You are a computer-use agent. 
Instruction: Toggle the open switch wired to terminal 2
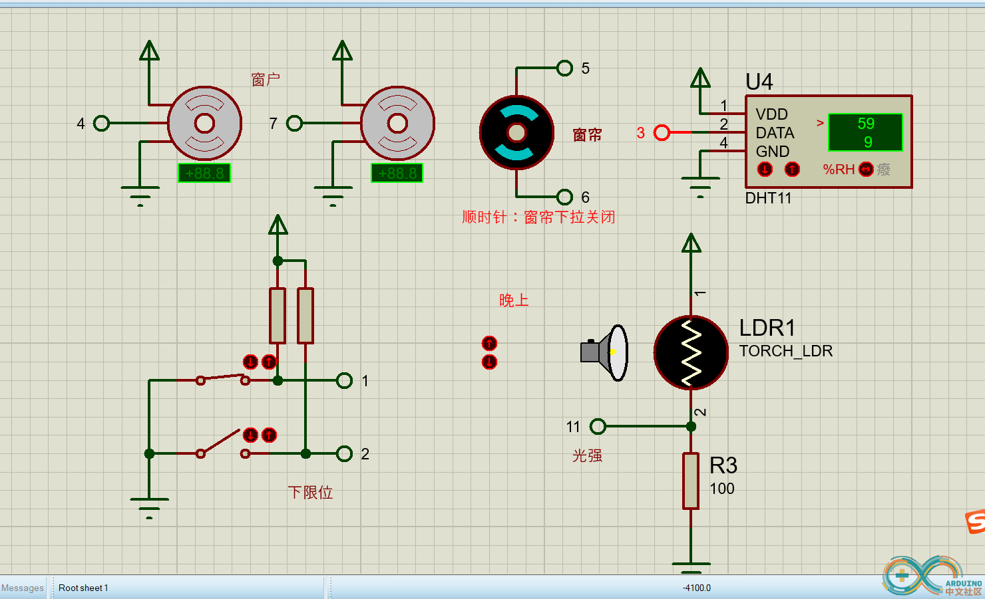tap(223, 443)
